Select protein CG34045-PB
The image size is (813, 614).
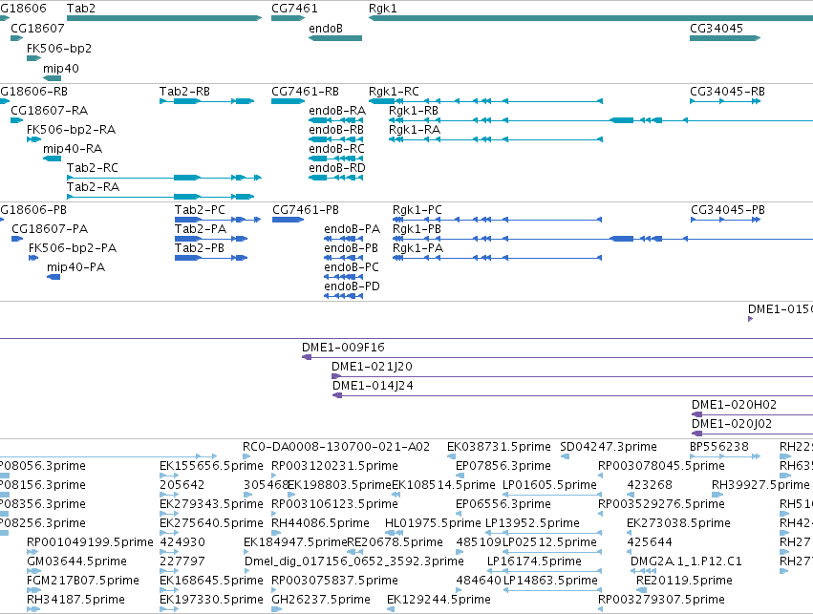point(727,210)
